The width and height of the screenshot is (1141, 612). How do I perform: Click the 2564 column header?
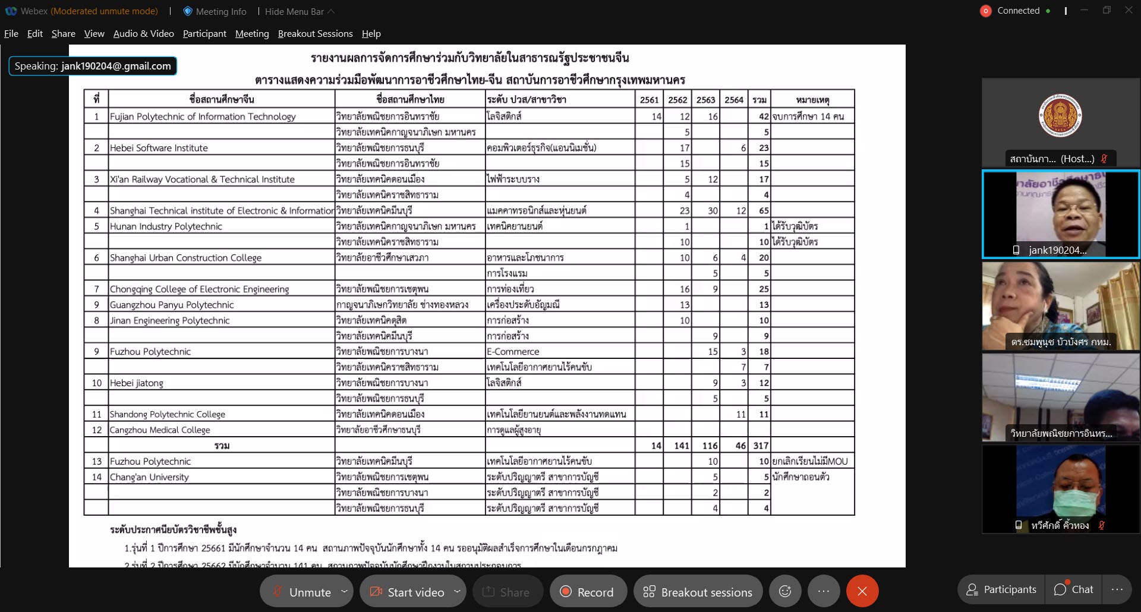click(x=734, y=100)
